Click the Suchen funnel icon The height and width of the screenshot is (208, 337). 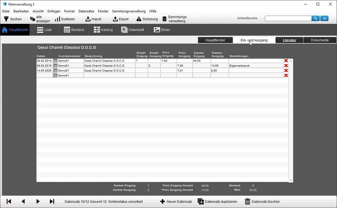coord(6,19)
